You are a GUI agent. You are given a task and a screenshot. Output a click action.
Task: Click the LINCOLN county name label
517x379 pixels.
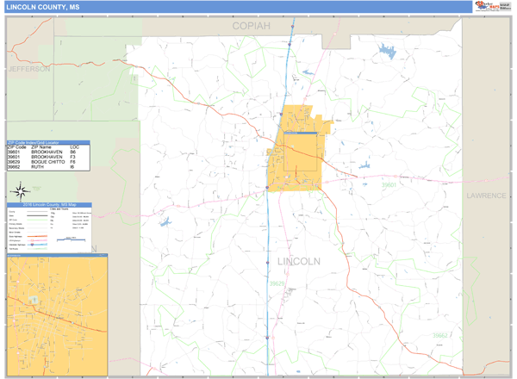click(298, 261)
